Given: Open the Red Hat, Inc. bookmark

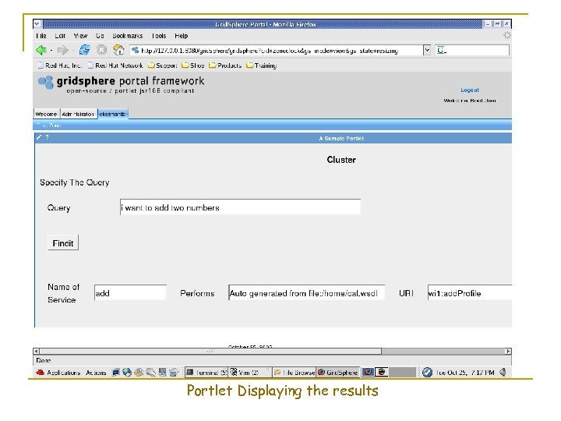Looking at the screenshot, I should pos(60,65).
